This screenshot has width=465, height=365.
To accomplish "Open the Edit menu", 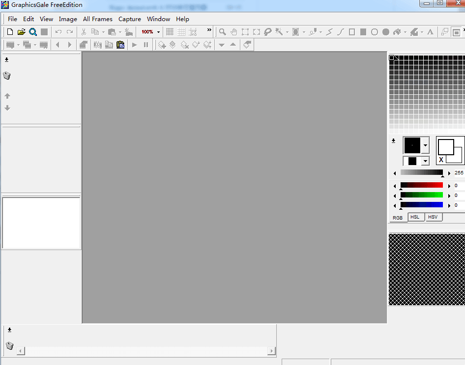I will tap(29, 19).
